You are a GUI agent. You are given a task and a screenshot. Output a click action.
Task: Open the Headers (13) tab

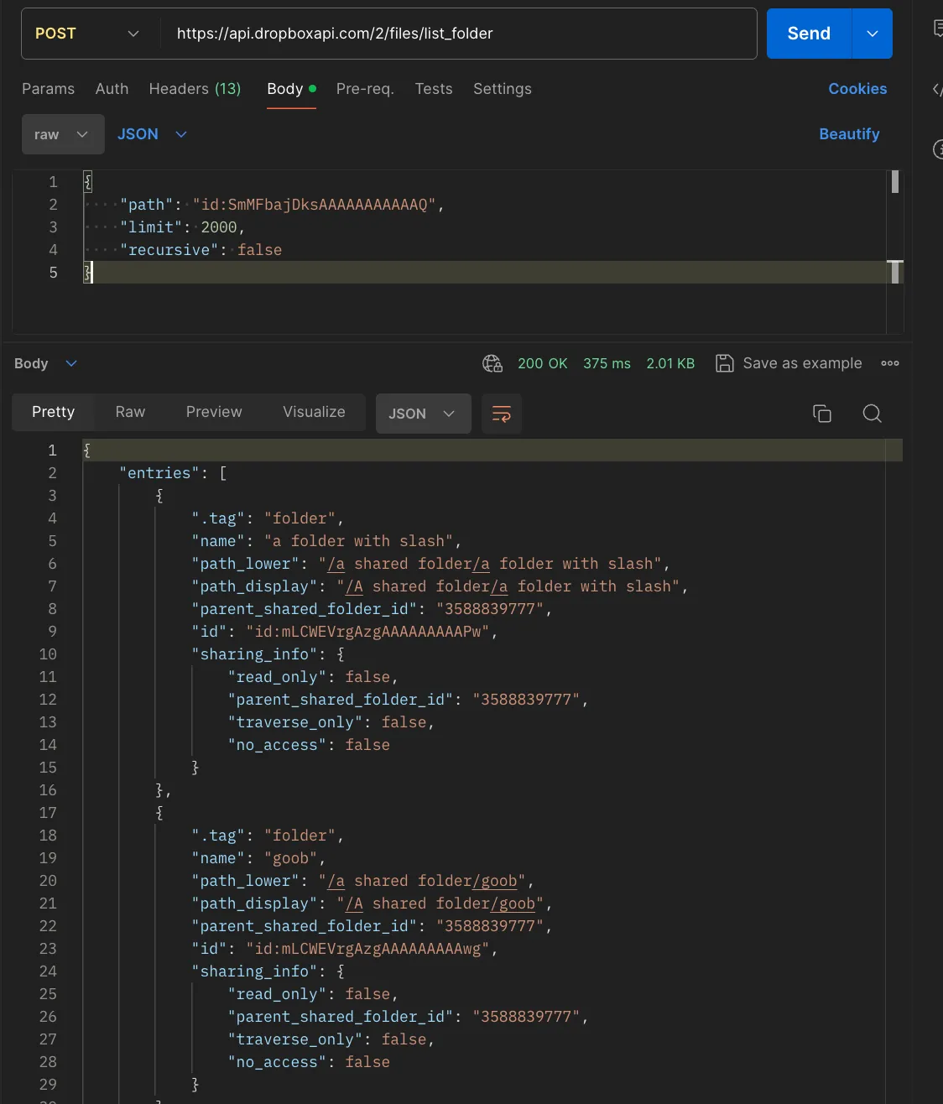click(195, 89)
